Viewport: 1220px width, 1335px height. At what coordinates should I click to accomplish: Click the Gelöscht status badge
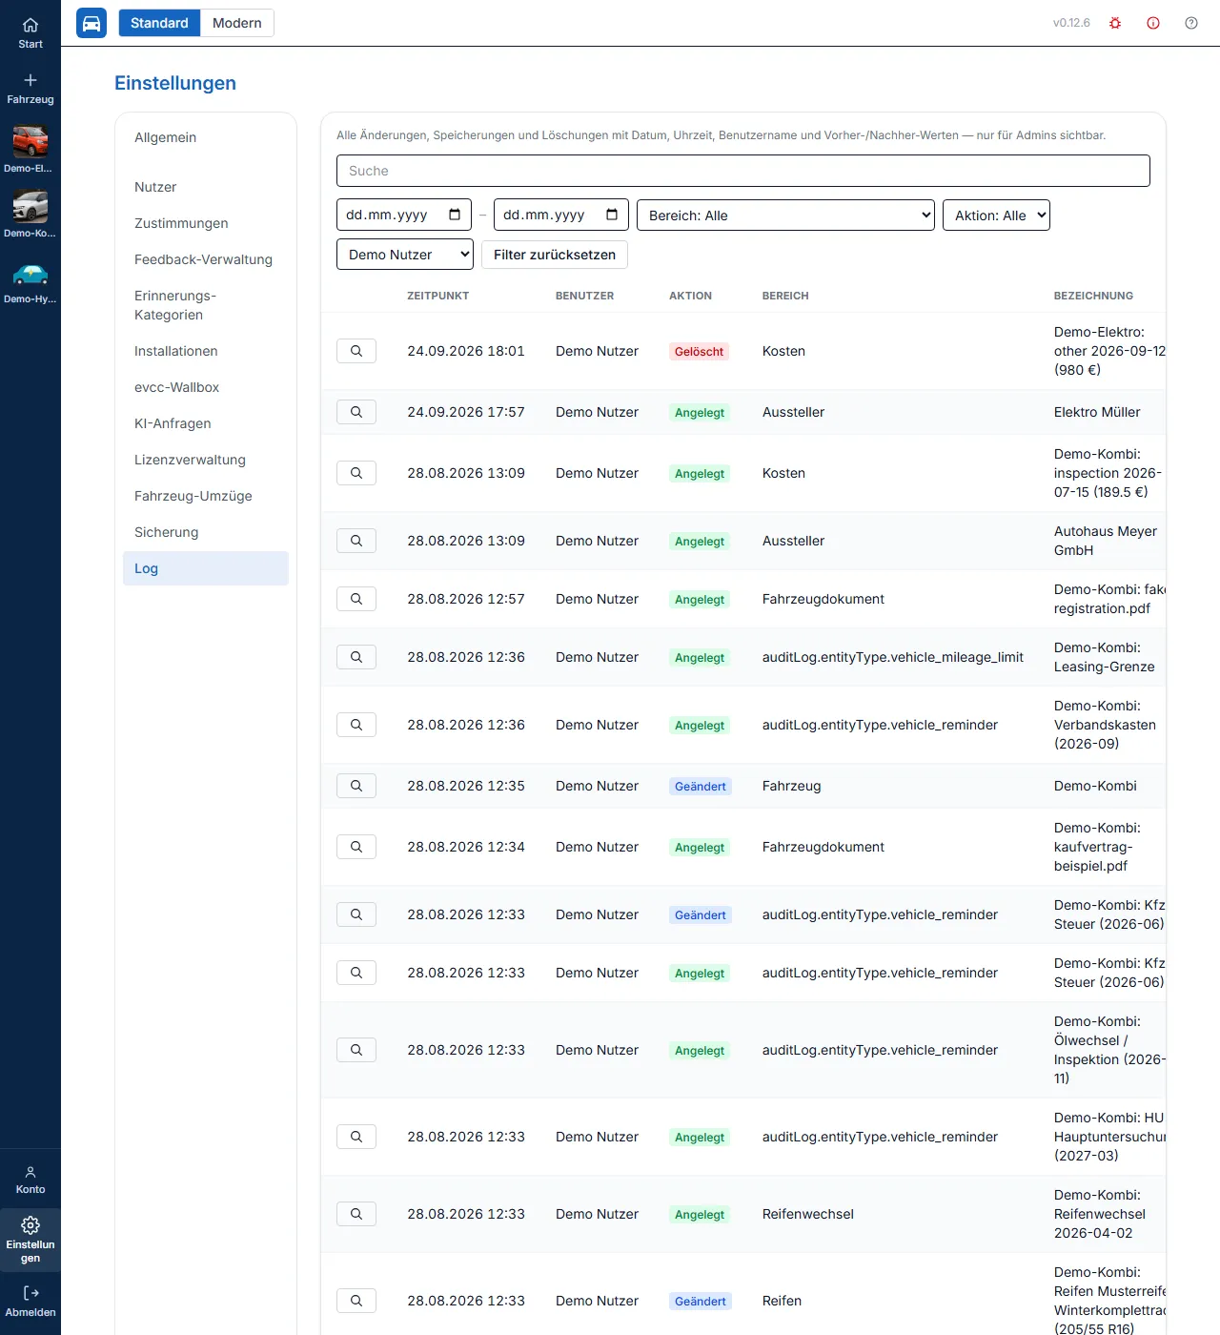point(700,352)
